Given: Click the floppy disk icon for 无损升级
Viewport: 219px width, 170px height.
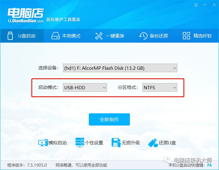Looking at the screenshot, I should [116, 143].
